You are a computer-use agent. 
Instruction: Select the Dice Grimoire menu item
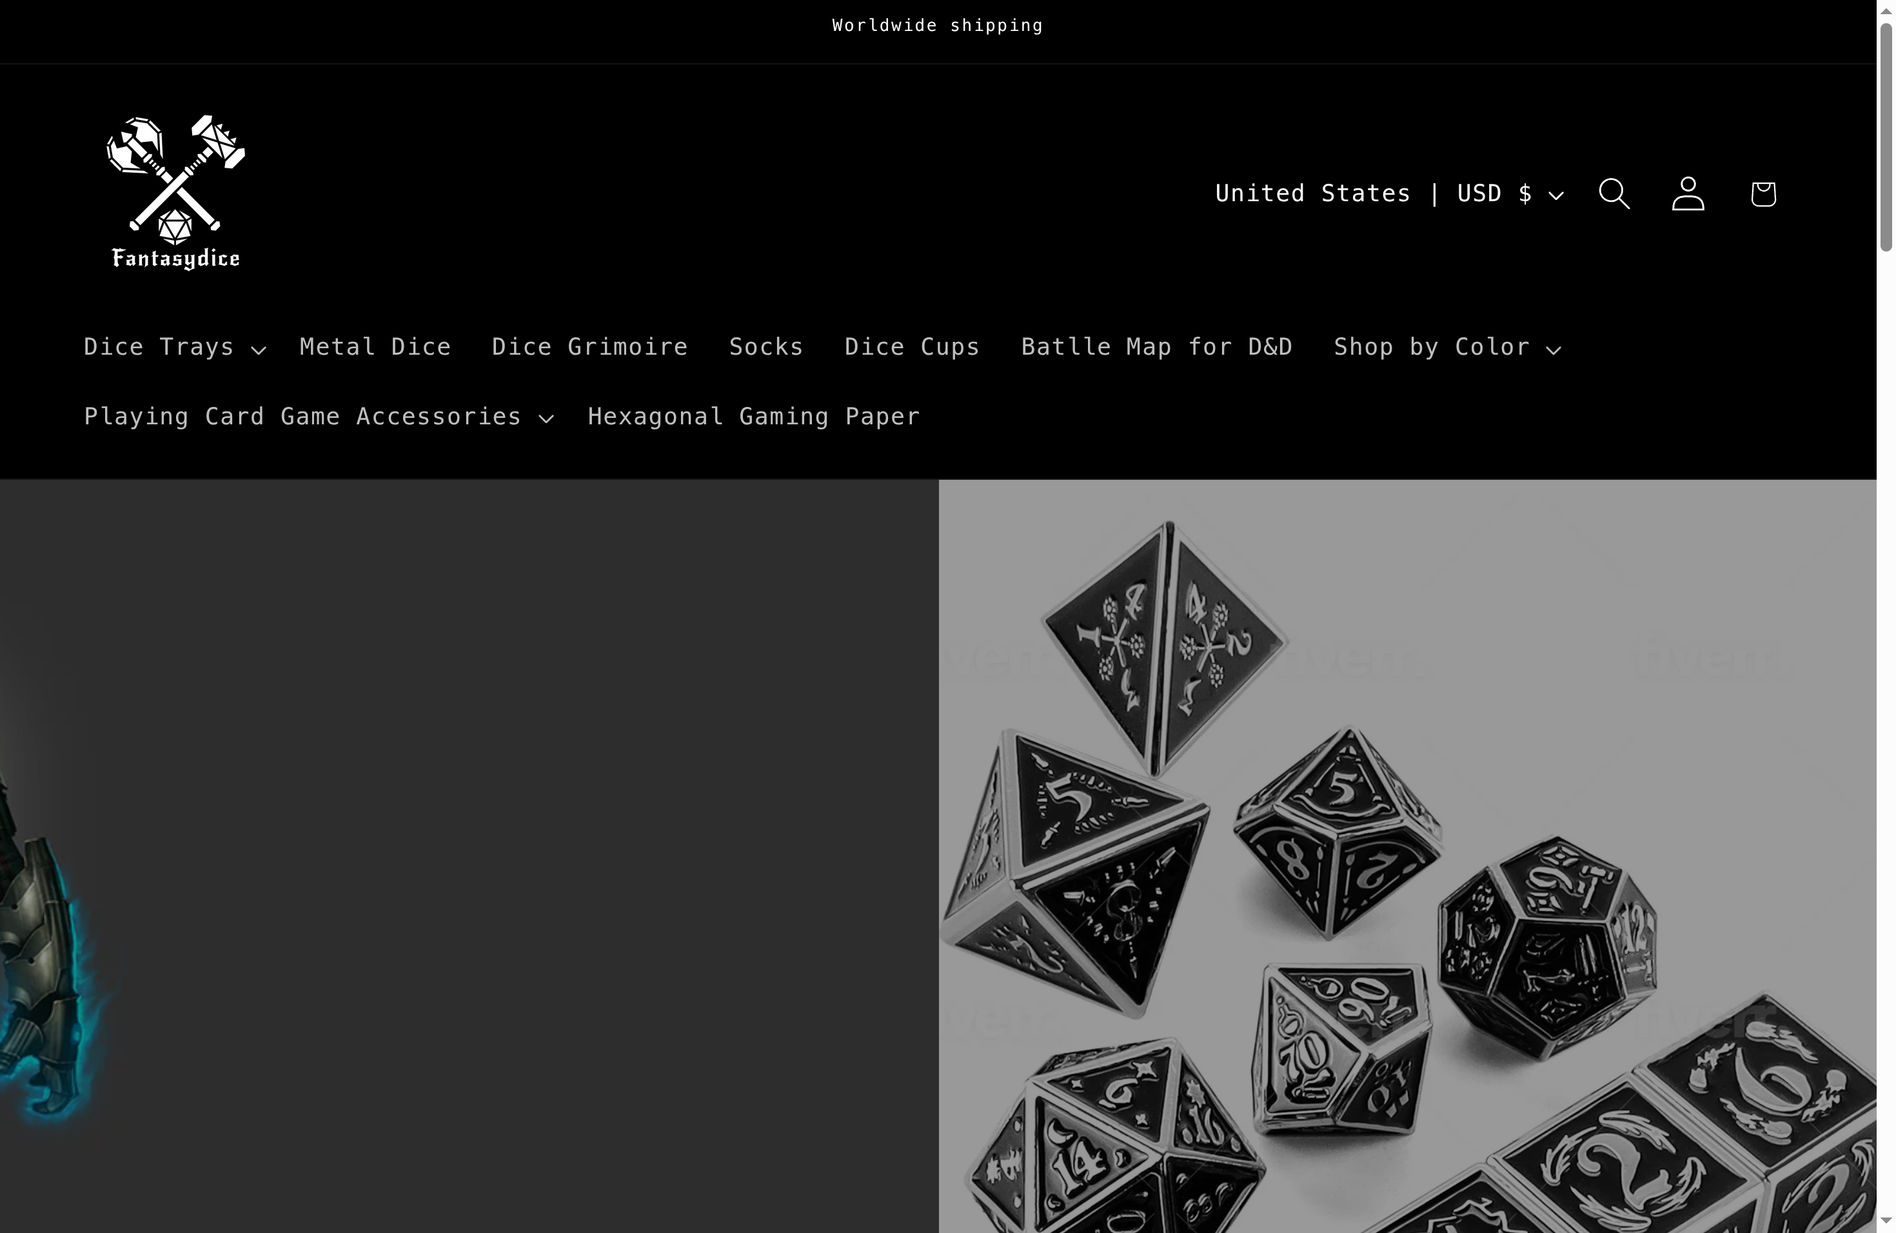(589, 348)
